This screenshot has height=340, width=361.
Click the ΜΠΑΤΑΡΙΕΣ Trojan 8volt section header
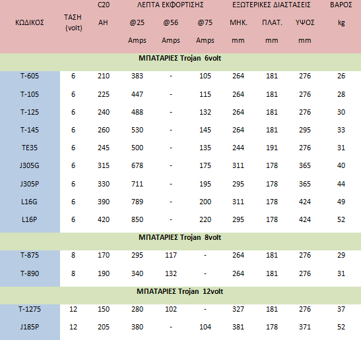click(x=180, y=237)
